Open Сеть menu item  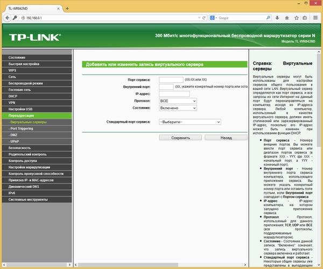(x=37, y=77)
